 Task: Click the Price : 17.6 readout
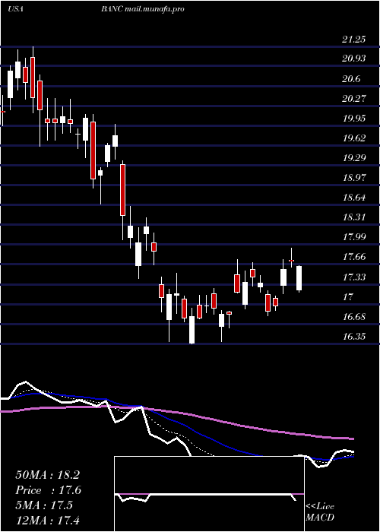(x=48, y=490)
